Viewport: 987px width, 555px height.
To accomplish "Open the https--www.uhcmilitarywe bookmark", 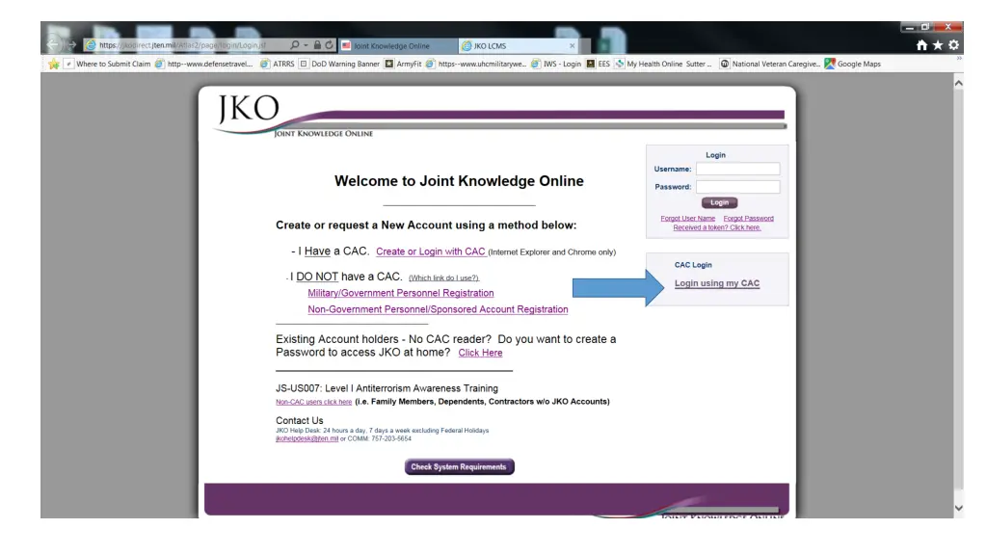I will click(476, 64).
